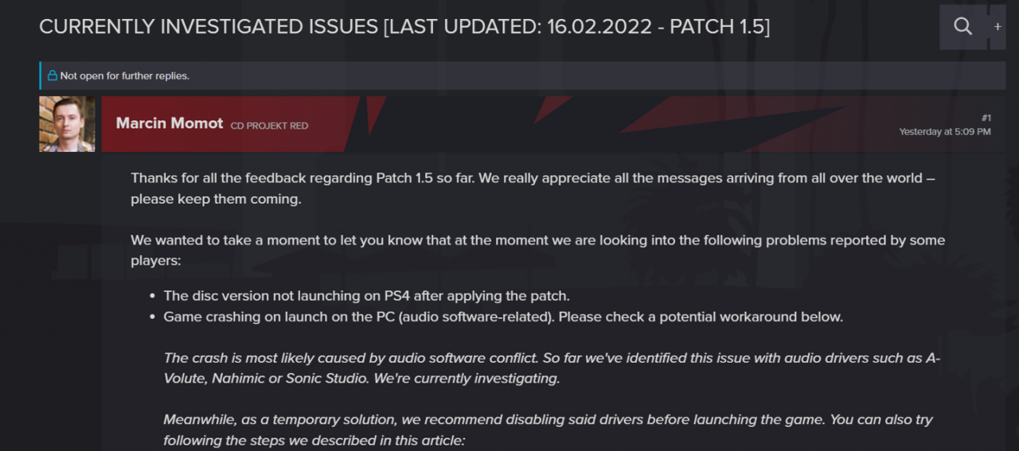Screen dimensions: 1019x451
Task: Select the PC game crashing bullet text
Action: [502, 317]
